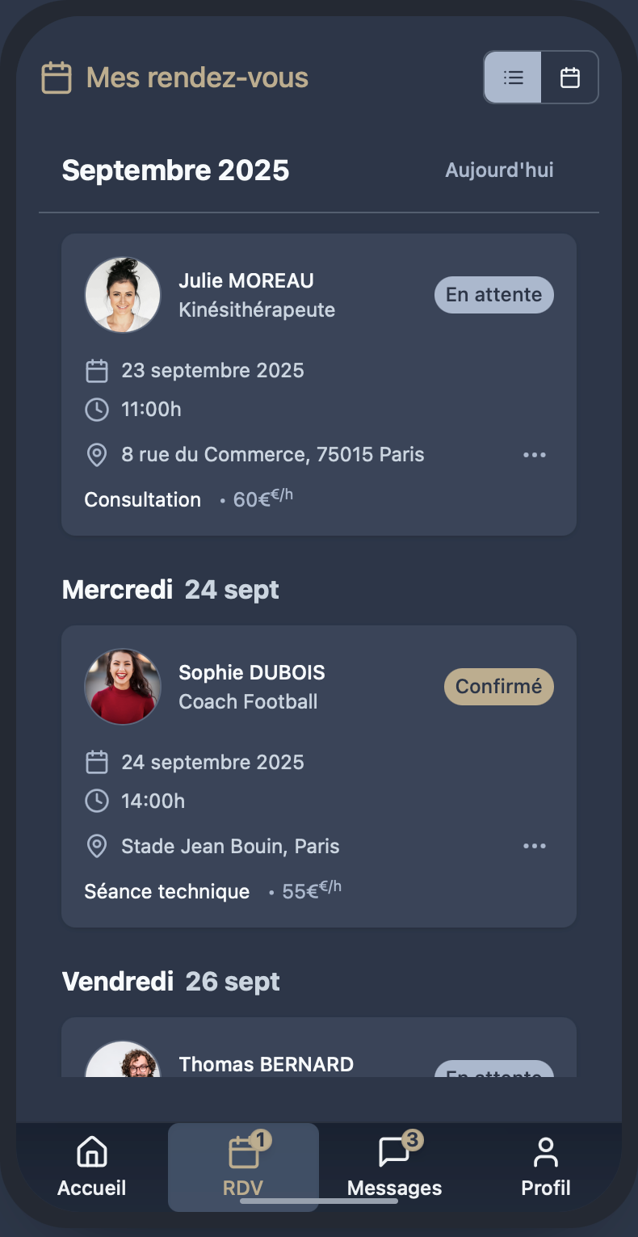Open the Messages tab
This screenshot has height=1237, width=638.
394,1167
